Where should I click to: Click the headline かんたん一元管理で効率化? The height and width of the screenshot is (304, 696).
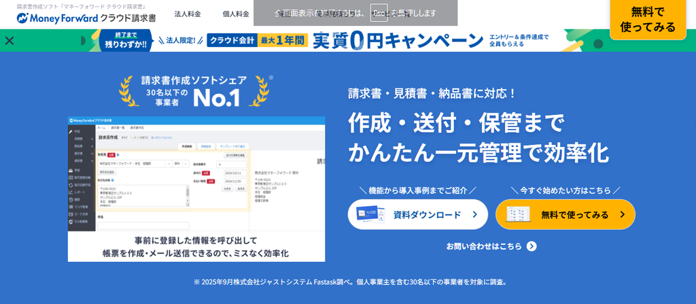(x=478, y=152)
